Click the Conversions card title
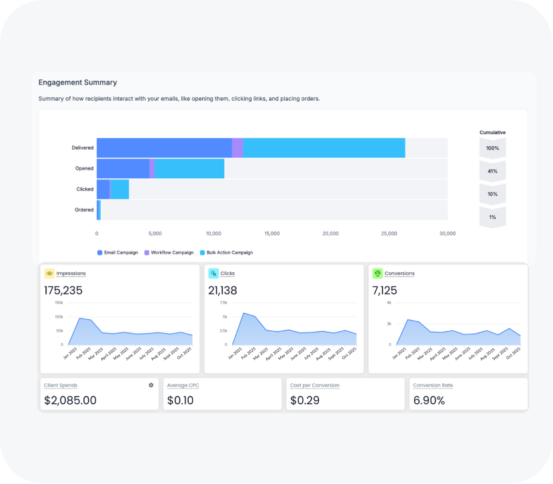The image size is (553, 484). (400, 273)
